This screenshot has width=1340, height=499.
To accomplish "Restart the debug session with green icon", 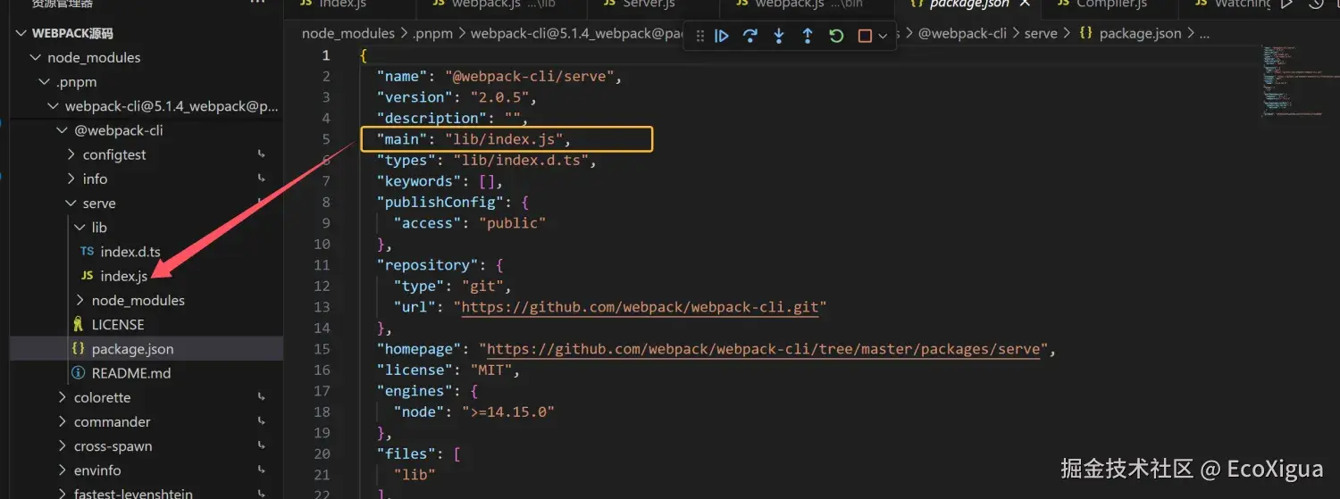I will (x=836, y=36).
